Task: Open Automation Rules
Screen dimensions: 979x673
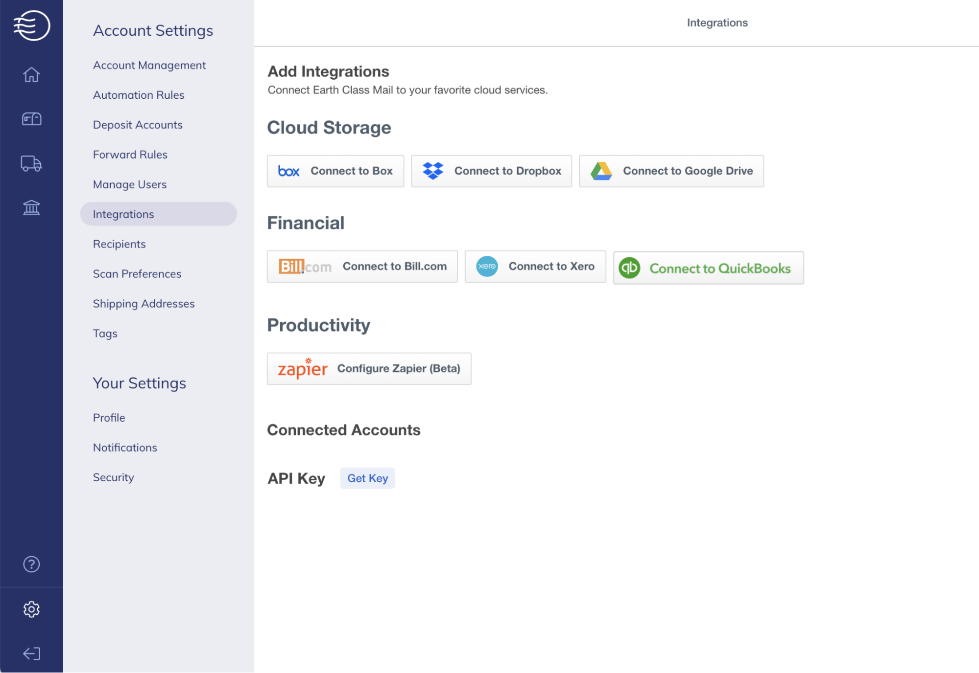Action: pos(139,95)
